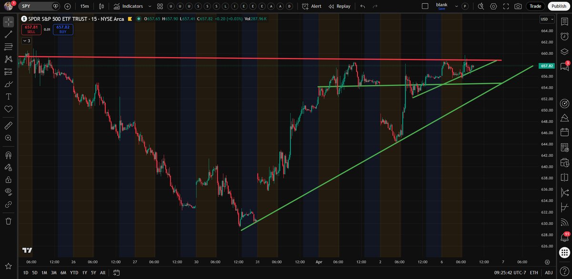Toggle stay in drawing mode pencil lock
Screen dimensions: 572x279
tap(8, 167)
